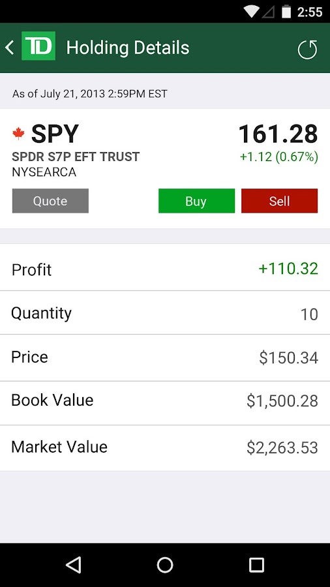Select the Price row showing $150.34
330x587 pixels.
[x=165, y=357]
